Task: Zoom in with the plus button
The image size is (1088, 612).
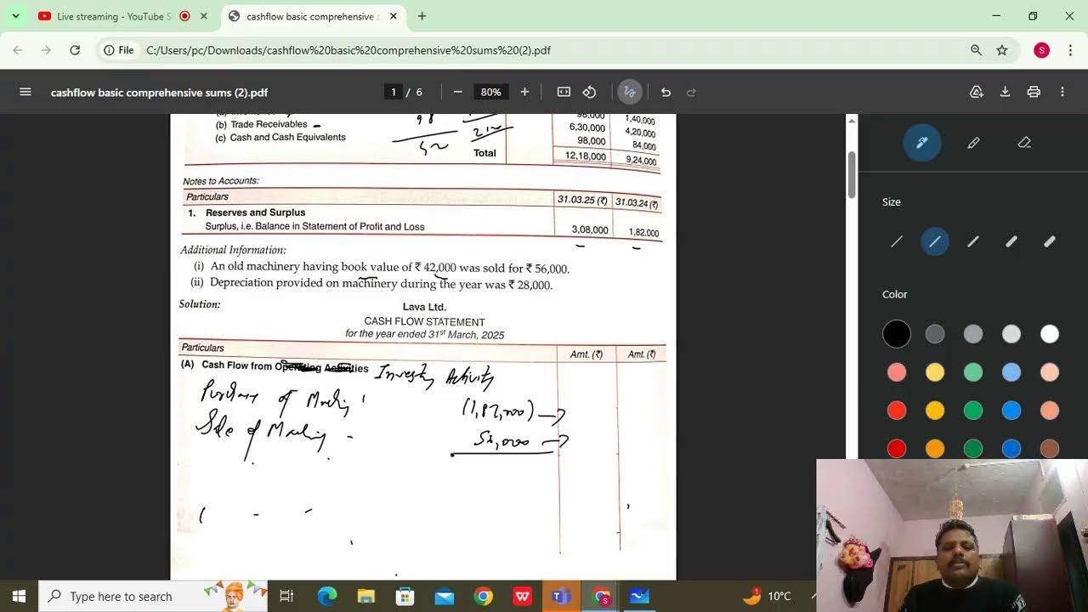Action: [x=524, y=92]
